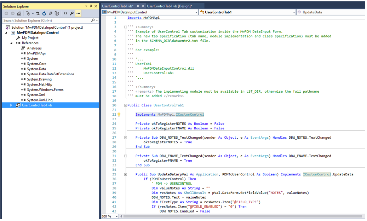
Task: Select the System.Xml.Linq reference
Action: click(x=40, y=100)
